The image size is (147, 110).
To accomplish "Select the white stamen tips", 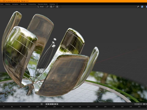I will coord(54,43).
